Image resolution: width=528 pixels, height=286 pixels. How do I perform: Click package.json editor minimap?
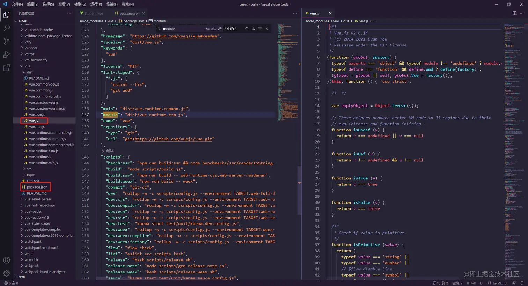[x=288, y=73]
